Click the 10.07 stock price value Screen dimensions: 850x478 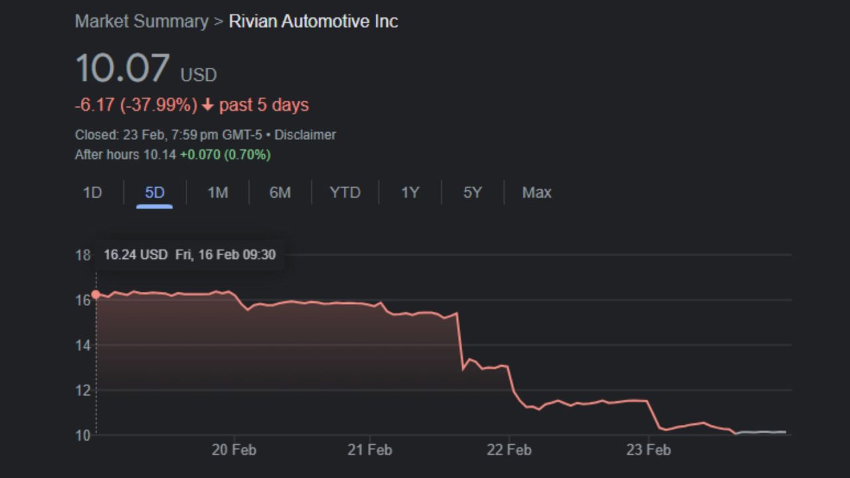[x=123, y=68]
